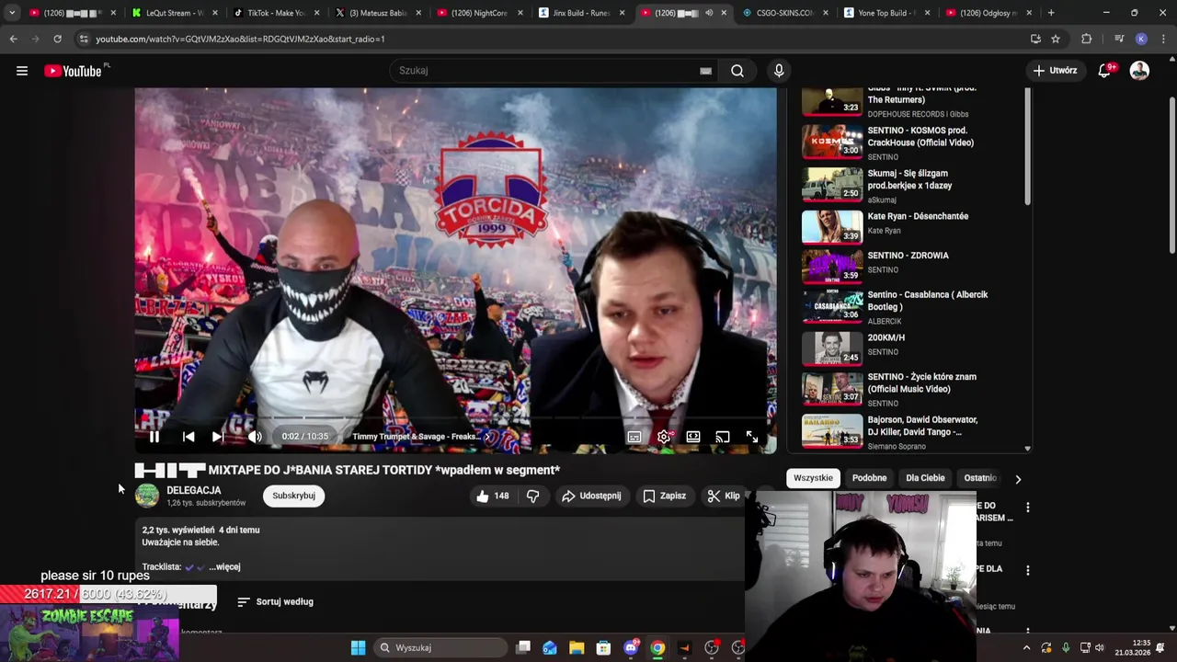The height and width of the screenshot is (662, 1177).
Task: Play Skumaj - Się ślizgam from playlist
Action: (x=910, y=185)
